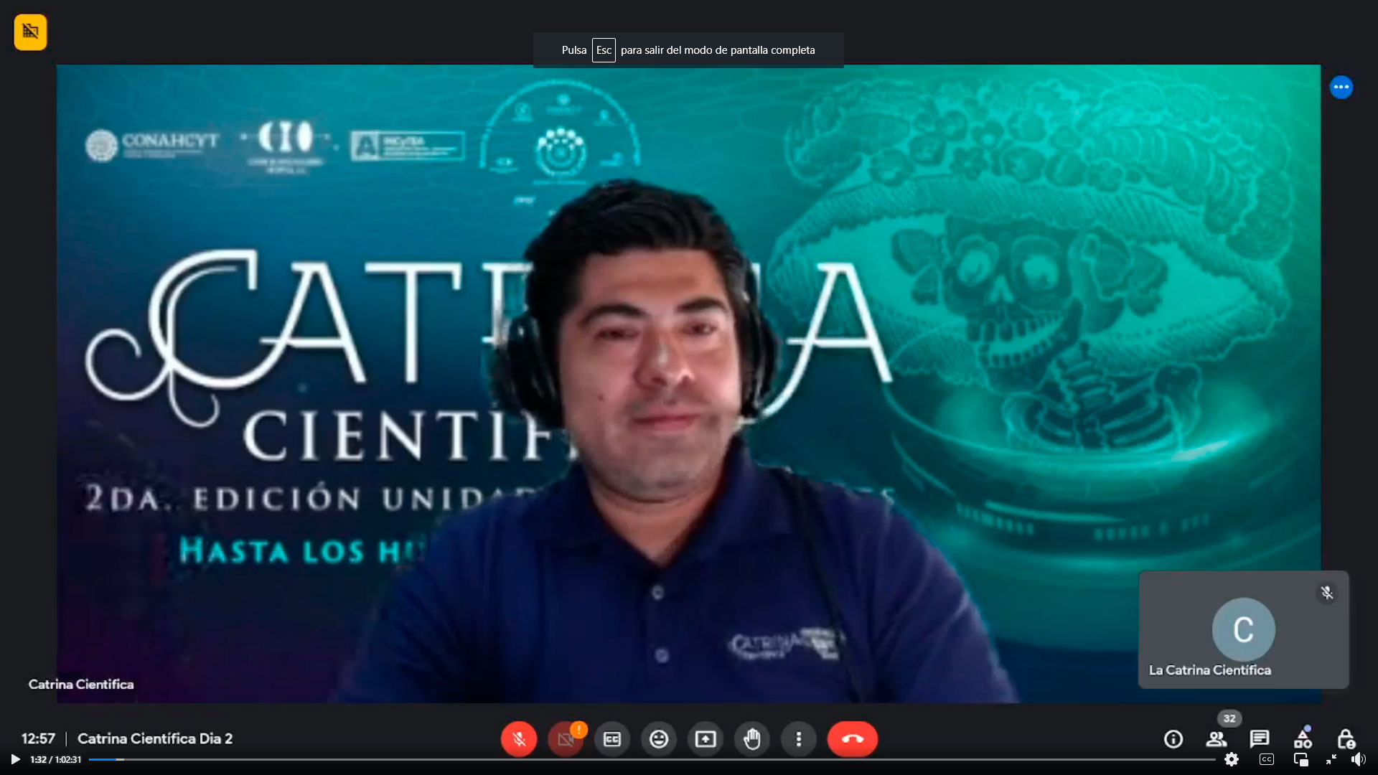
Task: Turn on the disabled camera button
Action: [x=565, y=739]
